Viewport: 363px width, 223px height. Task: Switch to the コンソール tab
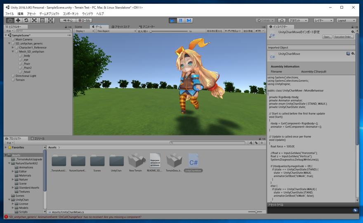tap(38, 138)
